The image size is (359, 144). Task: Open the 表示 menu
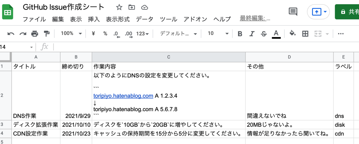coord(76,19)
